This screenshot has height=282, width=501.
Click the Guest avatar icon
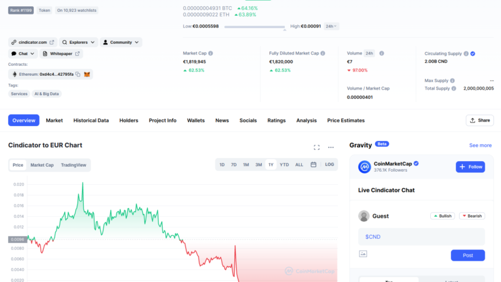[x=364, y=216]
